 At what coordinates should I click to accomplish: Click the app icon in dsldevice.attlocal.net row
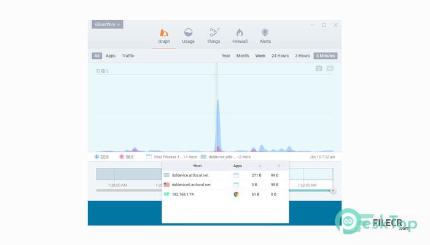(236, 175)
